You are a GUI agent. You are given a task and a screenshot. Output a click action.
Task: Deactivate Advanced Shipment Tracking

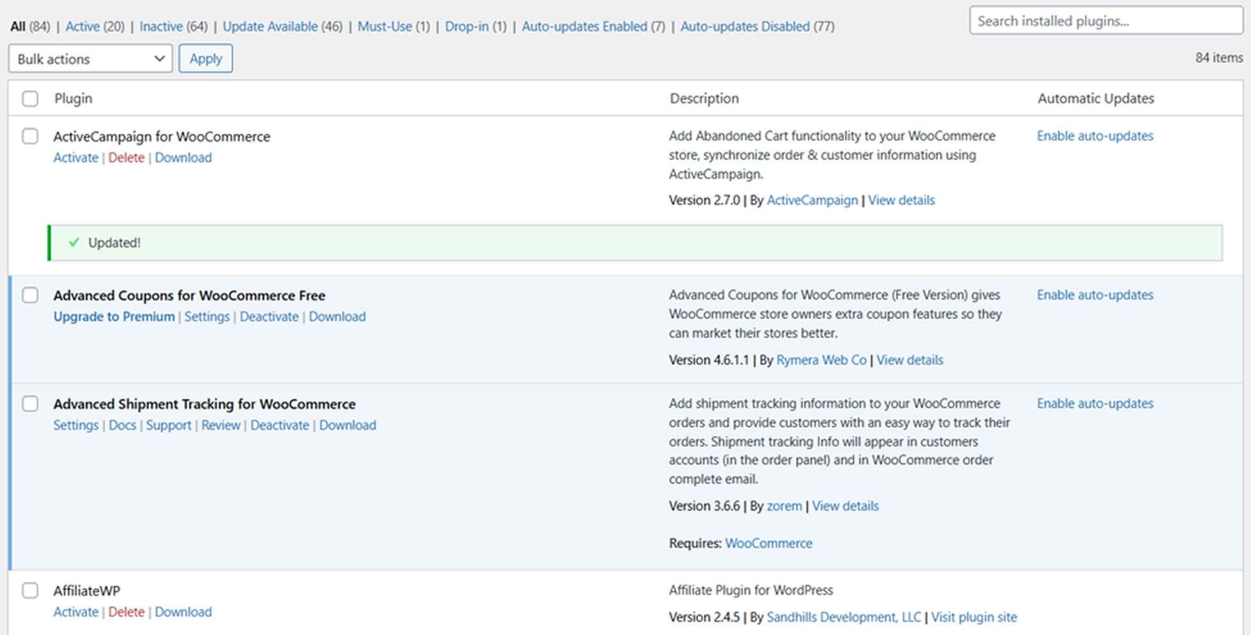(x=280, y=425)
